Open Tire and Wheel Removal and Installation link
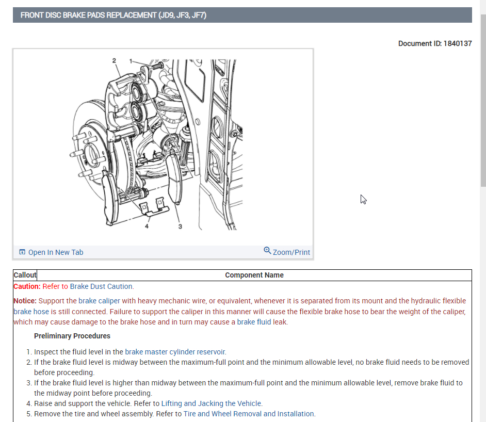This screenshot has height=422, width=486. [x=249, y=414]
